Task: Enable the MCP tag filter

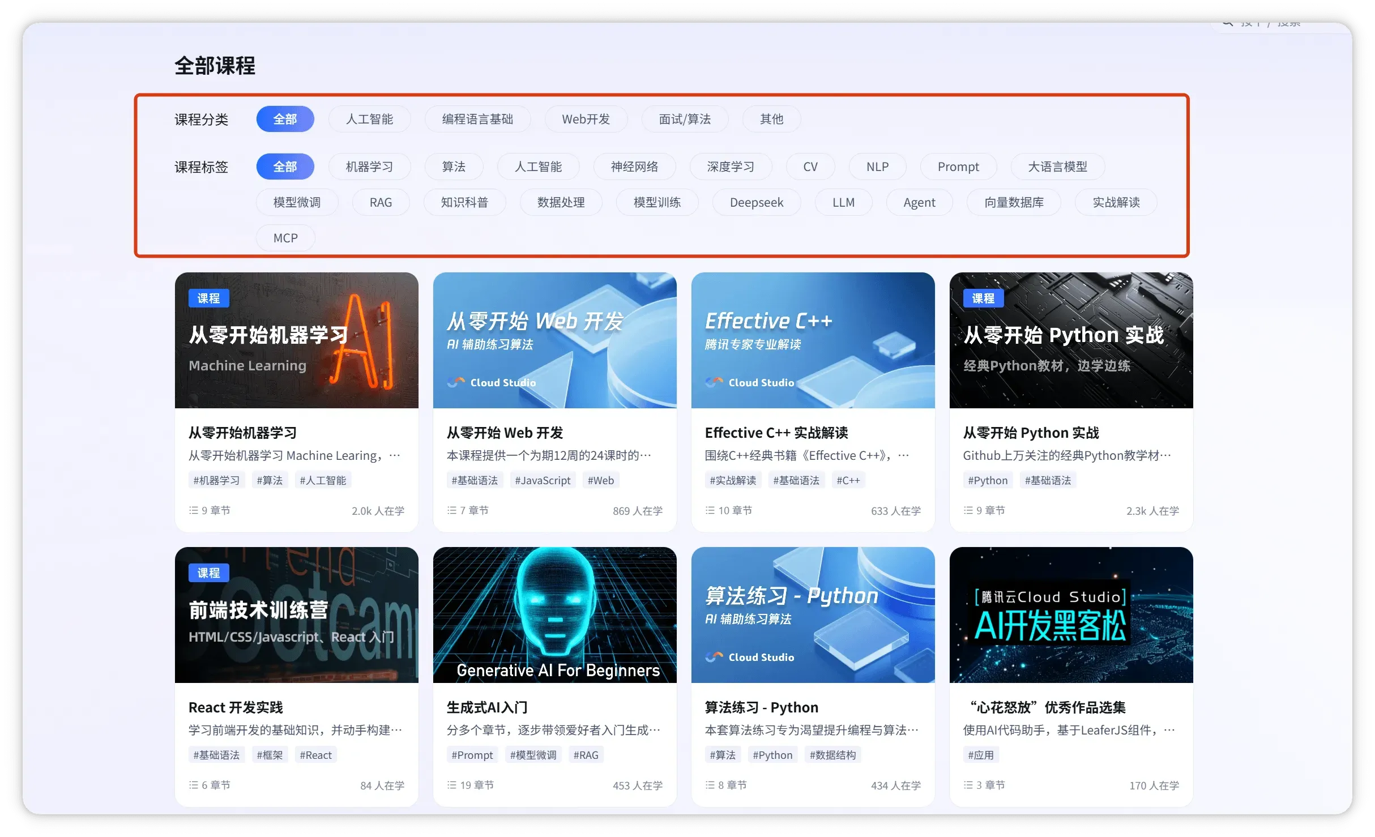Action: point(285,238)
